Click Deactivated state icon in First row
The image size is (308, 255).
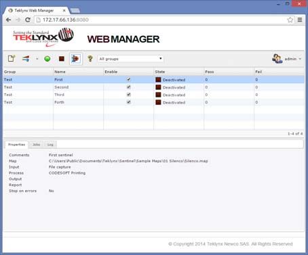158,80
